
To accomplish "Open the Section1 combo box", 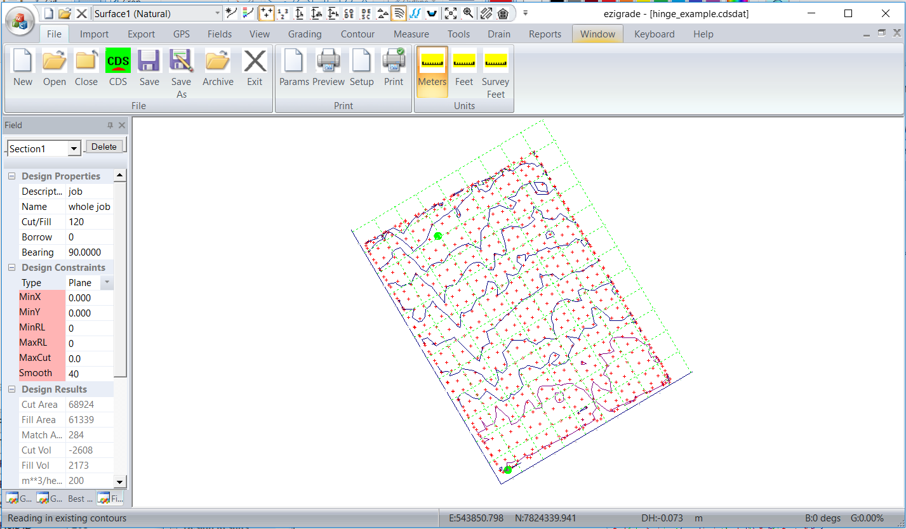I will pyautogui.click(x=74, y=149).
